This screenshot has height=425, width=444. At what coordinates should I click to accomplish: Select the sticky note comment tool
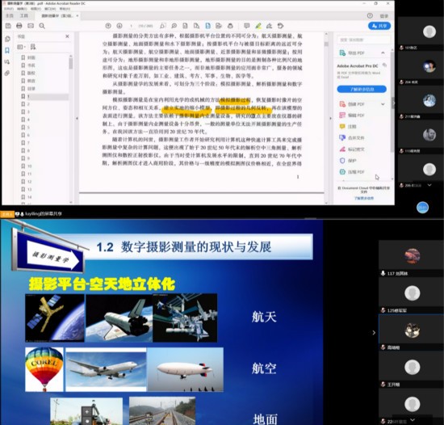247,26
